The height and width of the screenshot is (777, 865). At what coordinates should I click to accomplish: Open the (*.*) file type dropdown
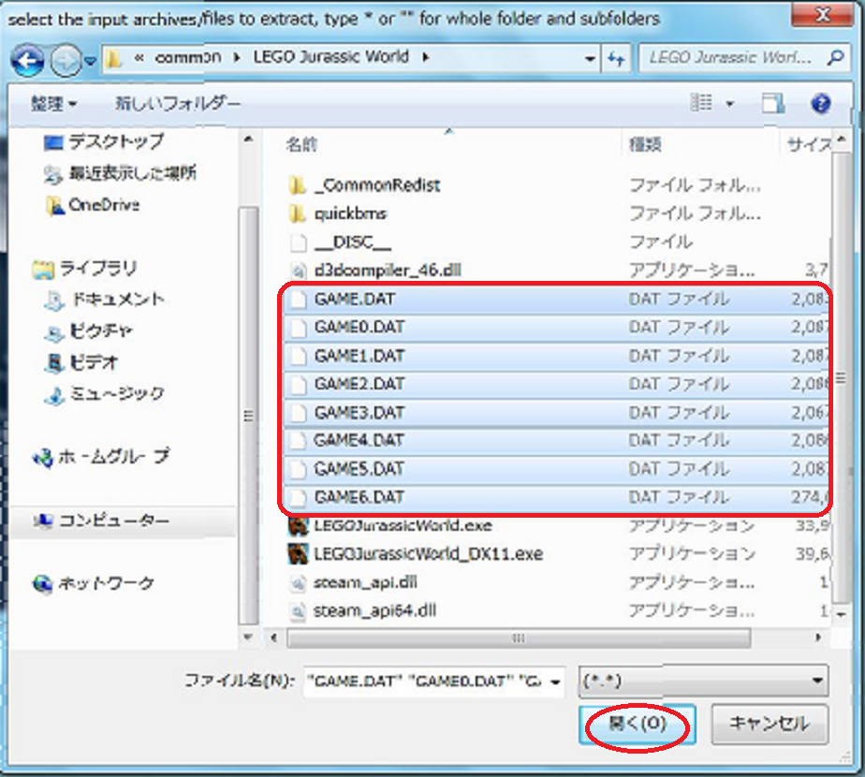tap(703, 681)
